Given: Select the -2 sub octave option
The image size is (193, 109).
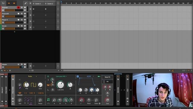Looking at the screenshot, I should click(x=30, y=103).
